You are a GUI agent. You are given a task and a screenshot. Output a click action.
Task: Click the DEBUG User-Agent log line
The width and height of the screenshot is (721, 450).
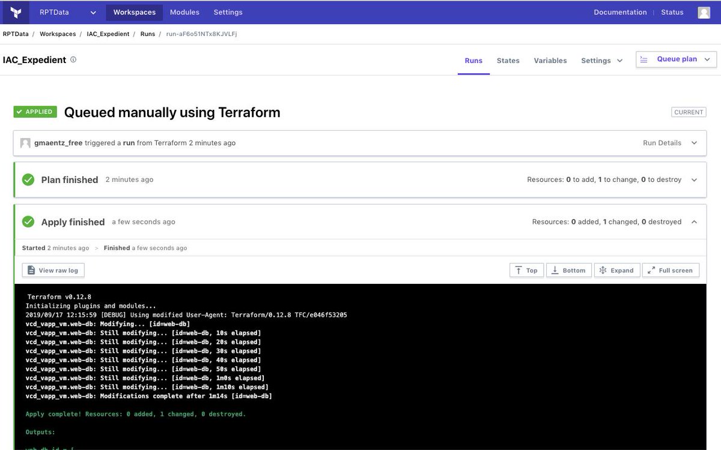click(x=186, y=315)
